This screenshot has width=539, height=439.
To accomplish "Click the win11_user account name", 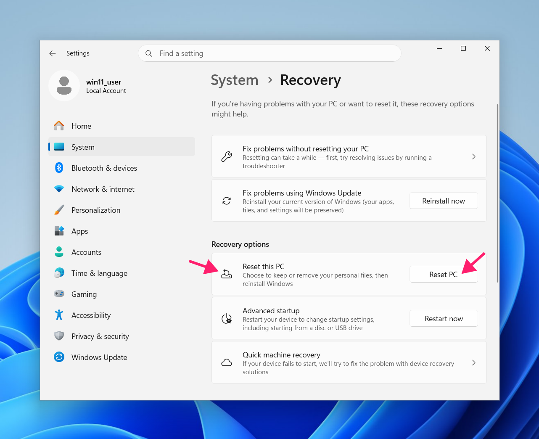I will point(103,82).
